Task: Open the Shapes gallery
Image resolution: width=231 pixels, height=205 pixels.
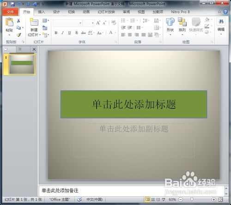Action: (x=170, y=26)
